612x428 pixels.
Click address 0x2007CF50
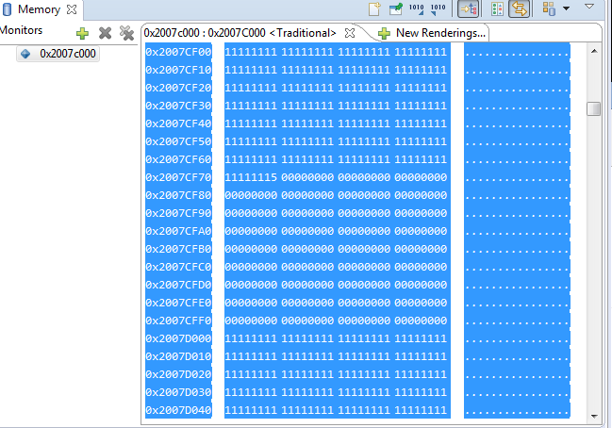179,141
